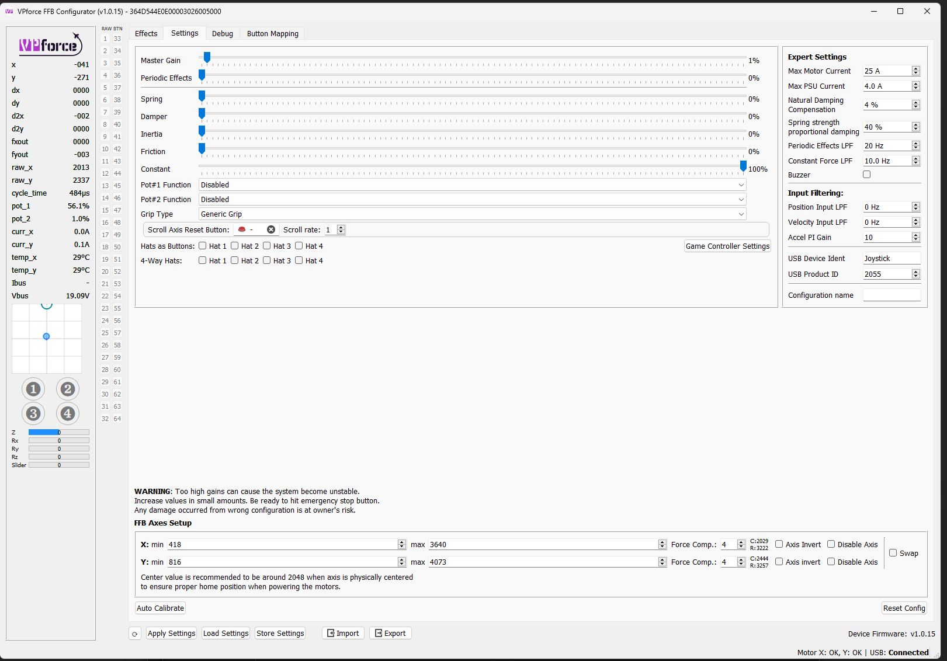947x661 pixels.
Task: Click the Periodic Effects slider handle
Action: pos(202,75)
